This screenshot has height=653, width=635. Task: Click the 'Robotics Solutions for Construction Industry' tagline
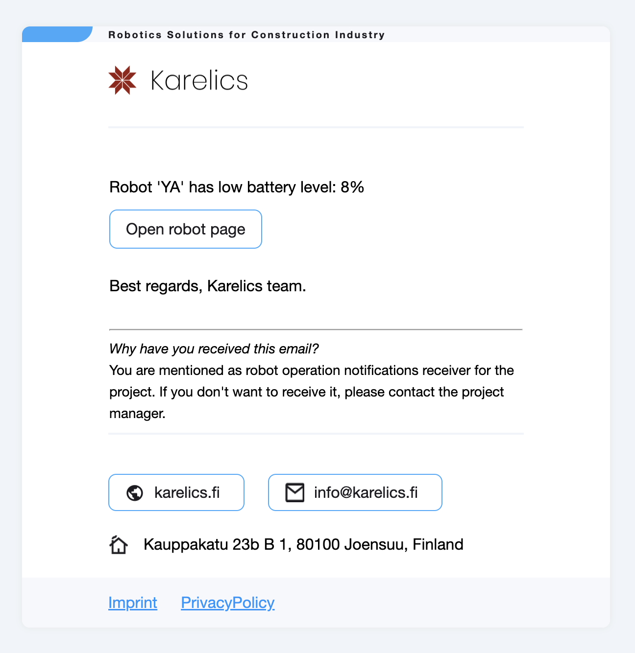246,35
